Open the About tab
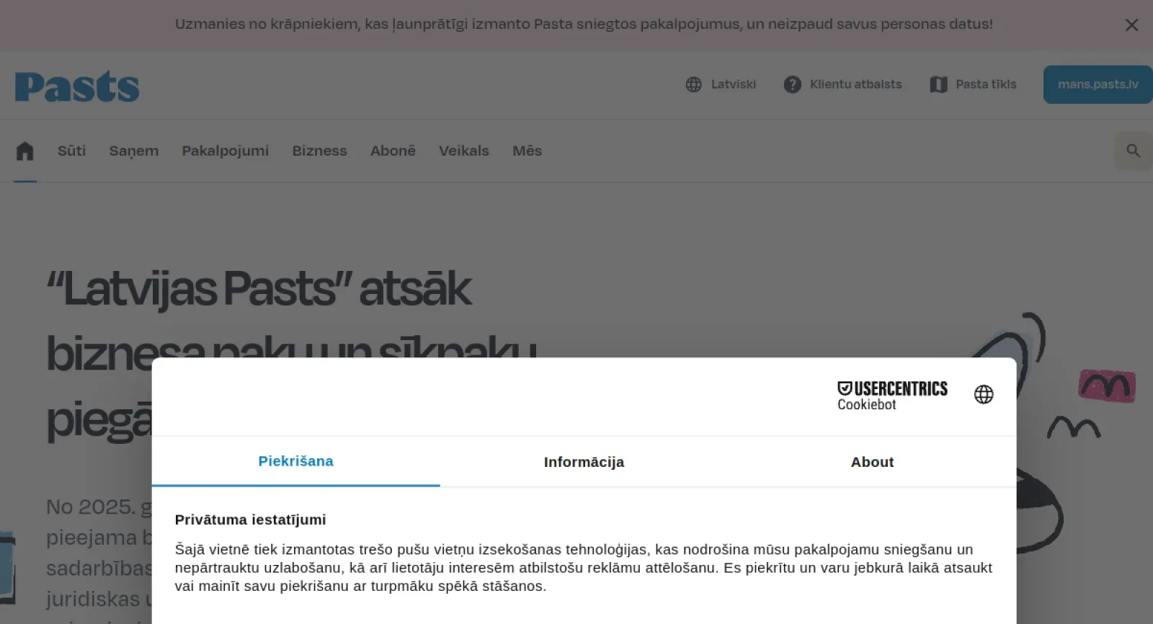The width and height of the screenshot is (1153, 624). point(872,462)
